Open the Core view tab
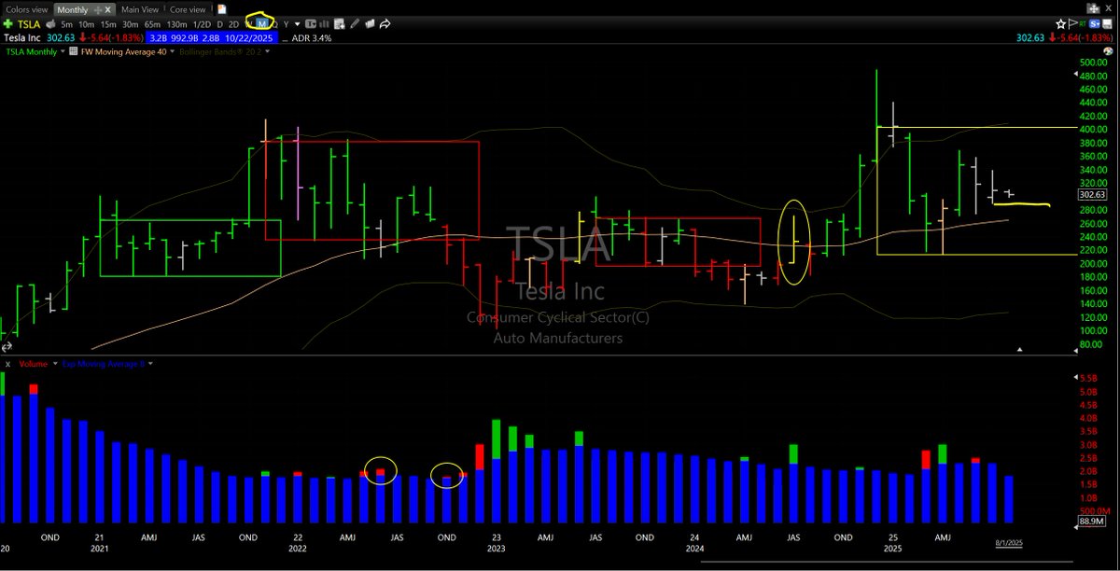 point(188,9)
